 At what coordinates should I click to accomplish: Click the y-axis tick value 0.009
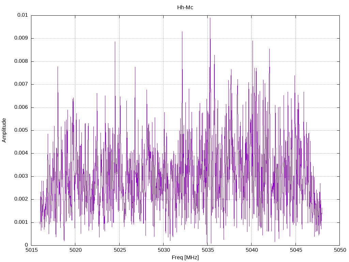click(21, 38)
